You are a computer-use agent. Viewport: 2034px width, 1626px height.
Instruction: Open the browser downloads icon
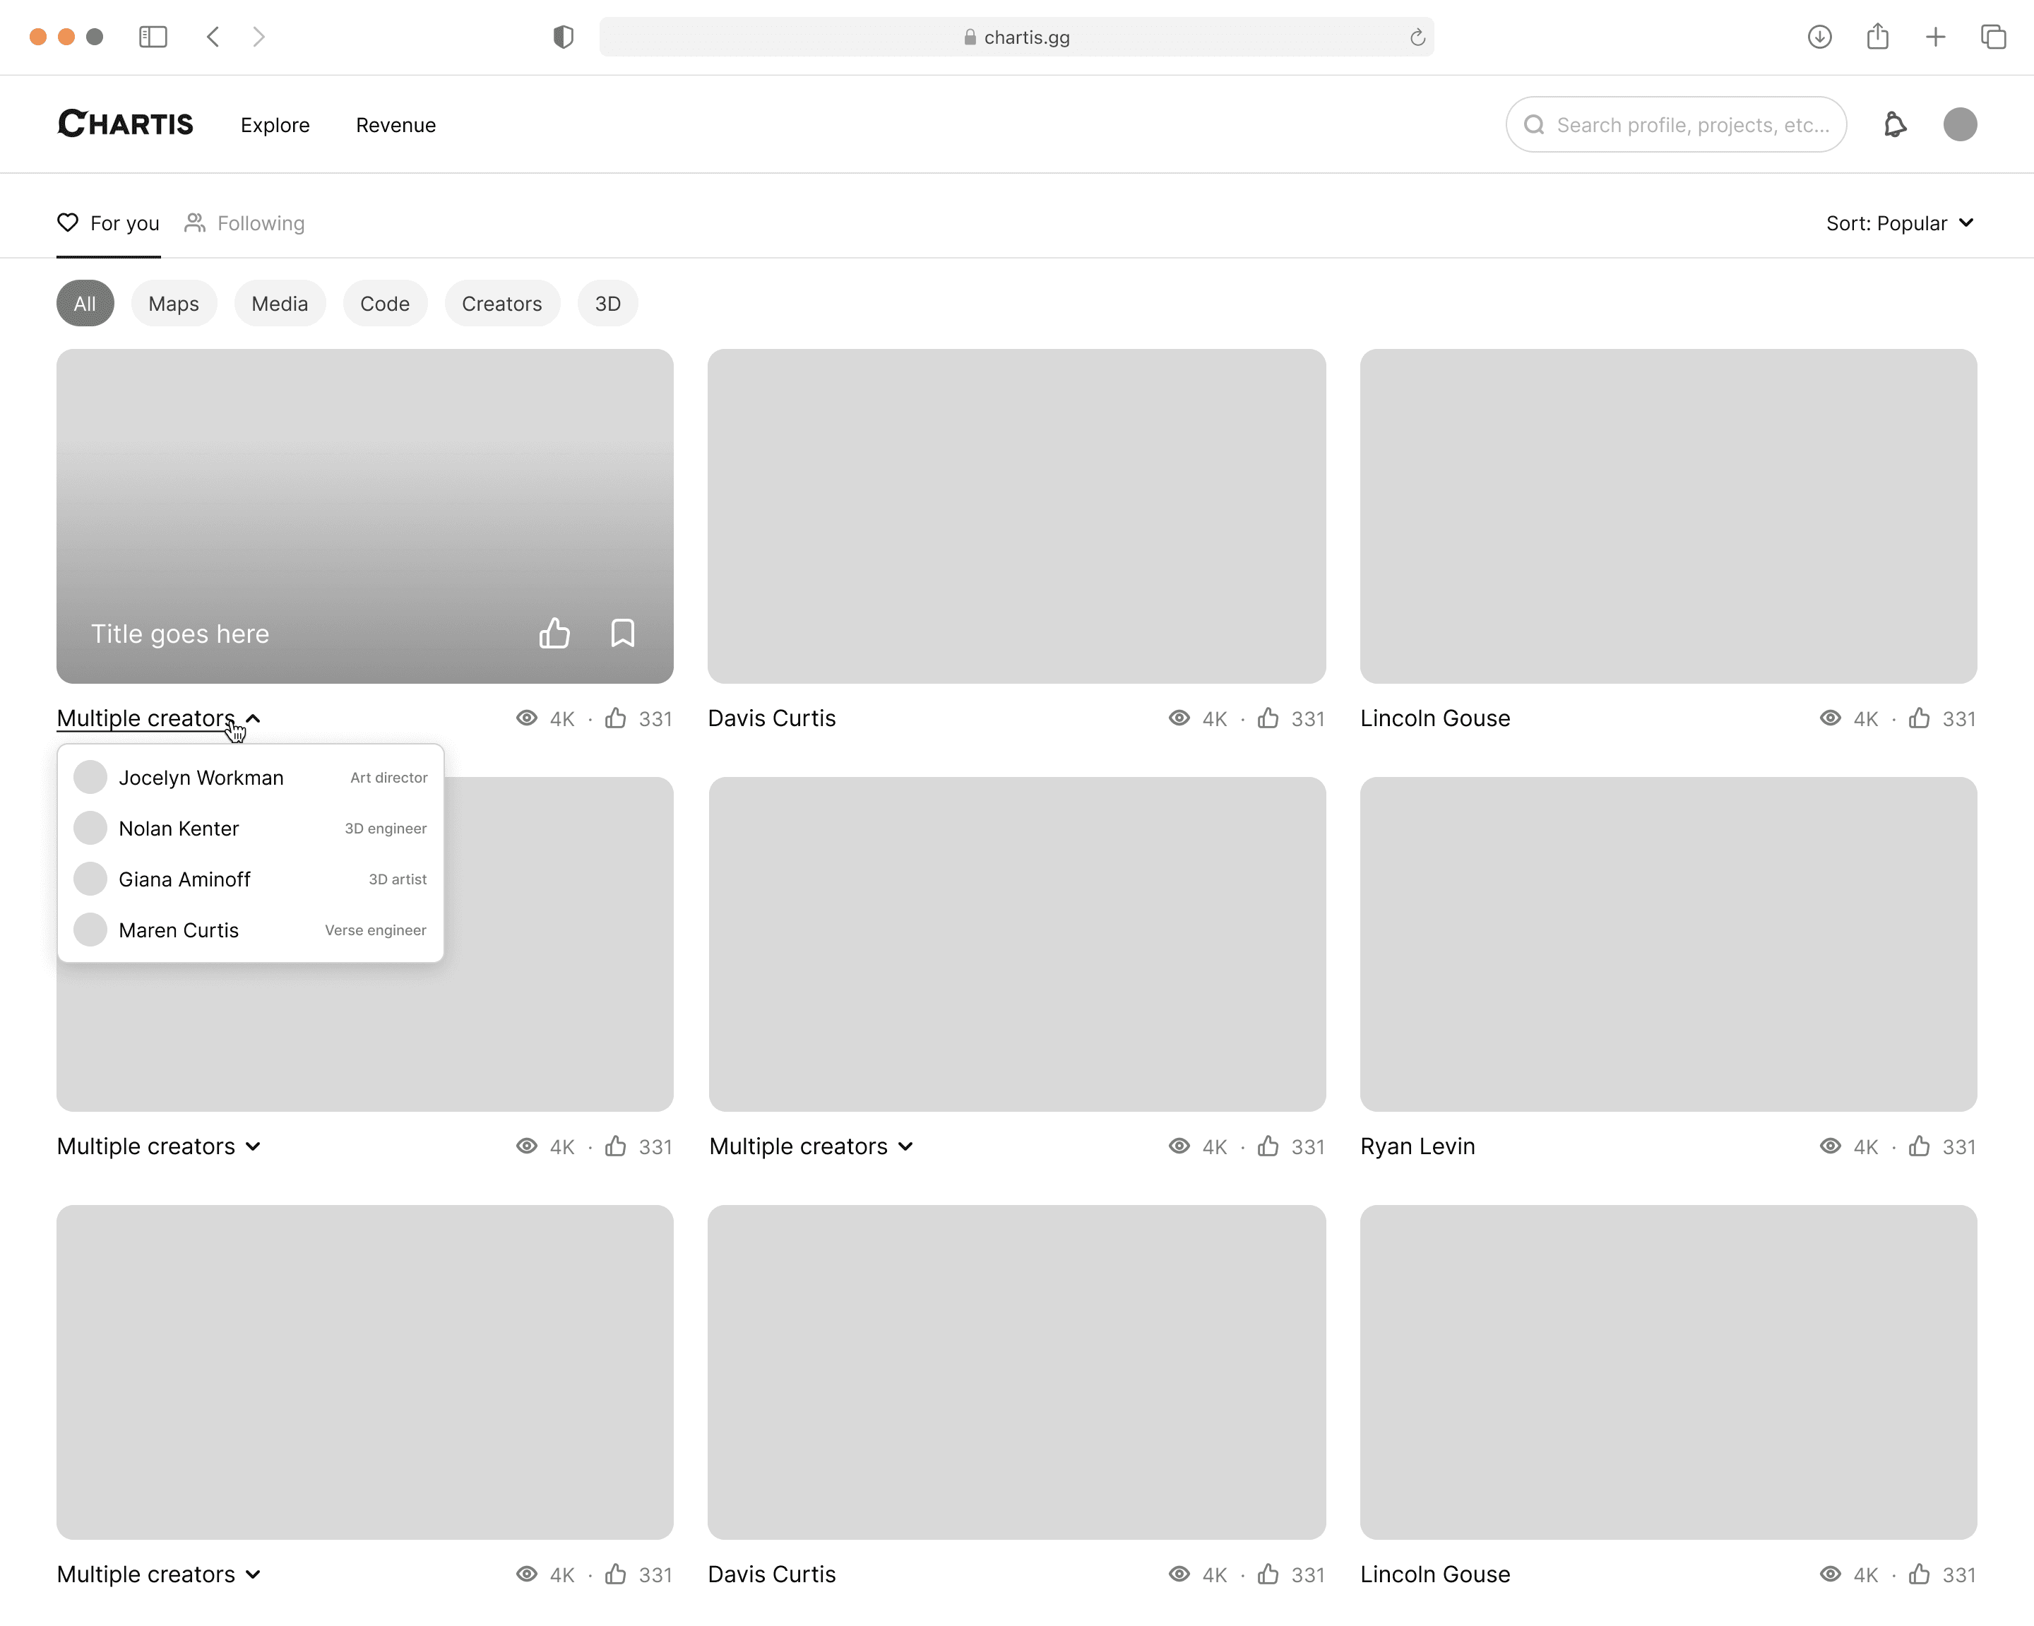1819,37
